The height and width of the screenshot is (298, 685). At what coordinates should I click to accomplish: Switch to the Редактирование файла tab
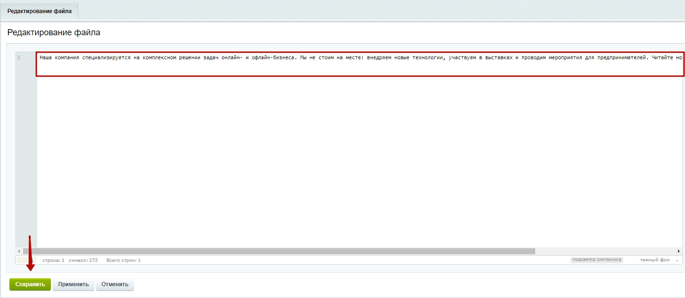point(40,11)
